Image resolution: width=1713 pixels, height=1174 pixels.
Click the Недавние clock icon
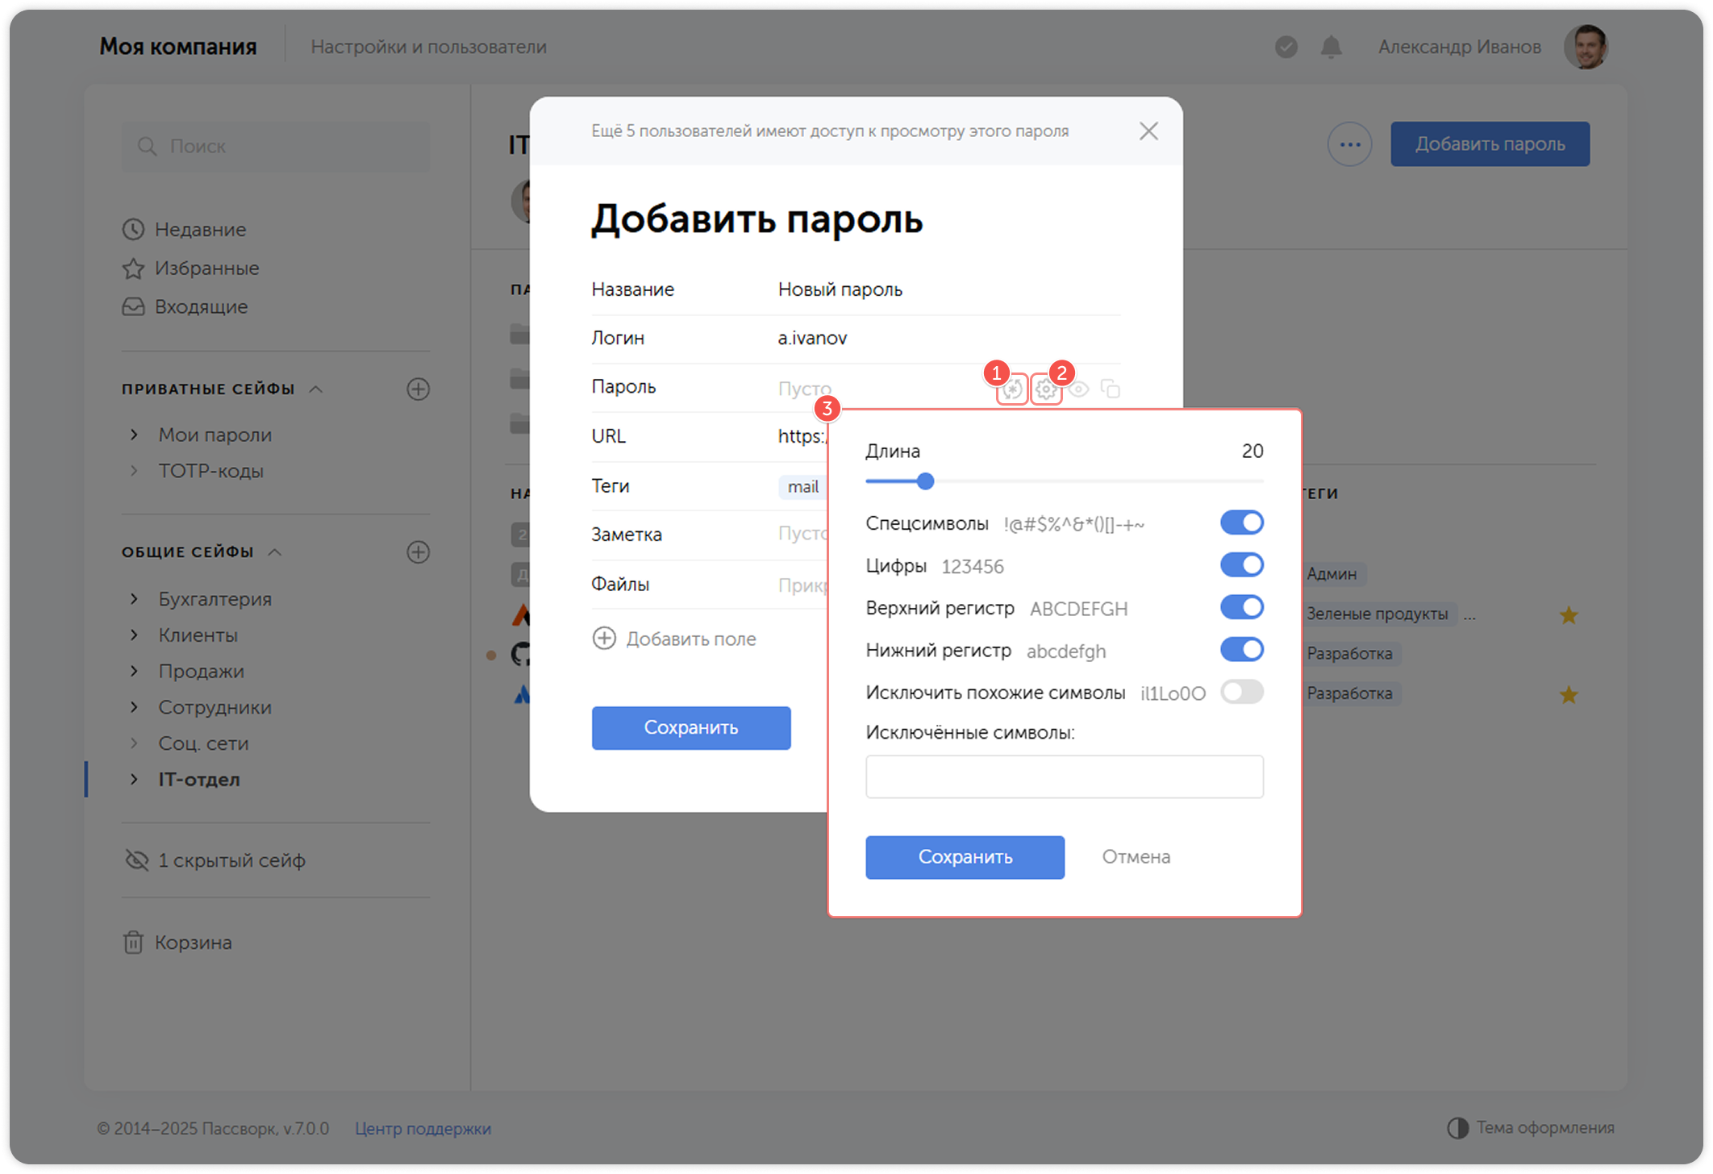pyautogui.click(x=133, y=230)
